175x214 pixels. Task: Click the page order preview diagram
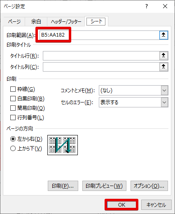coord(63,145)
